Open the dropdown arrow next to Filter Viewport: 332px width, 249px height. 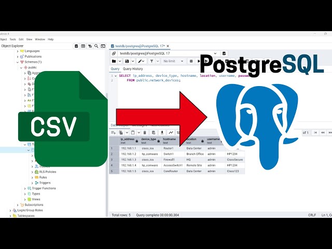(158, 61)
